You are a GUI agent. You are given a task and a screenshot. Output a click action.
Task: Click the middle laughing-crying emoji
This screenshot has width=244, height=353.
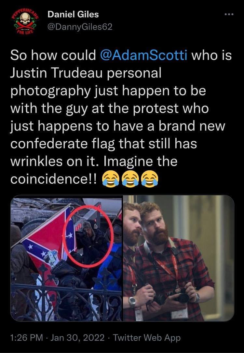130,179
